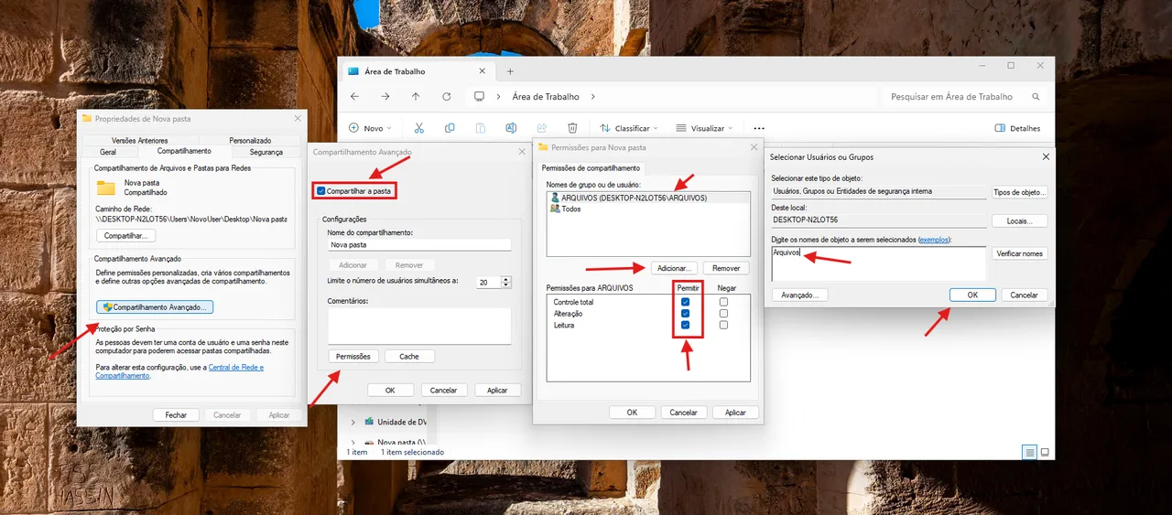Viewport: 1172px width, 515px height.
Task: Open the Central de Rede e Compartilhamento link
Action: (179, 371)
